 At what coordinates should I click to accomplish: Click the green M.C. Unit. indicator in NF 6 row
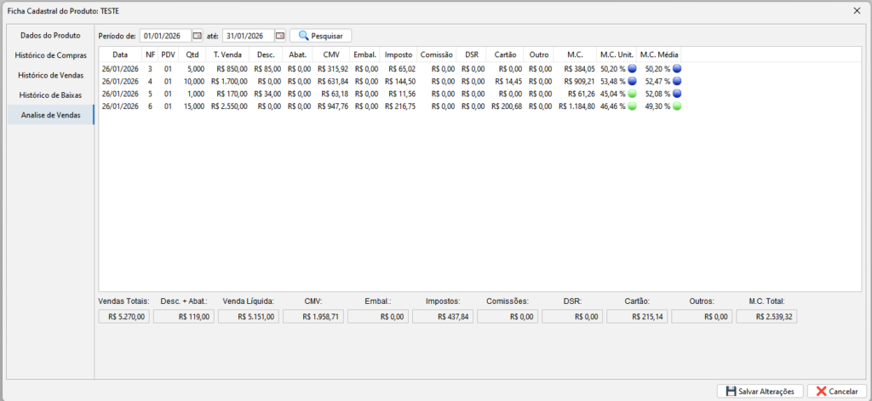pos(632,106)
